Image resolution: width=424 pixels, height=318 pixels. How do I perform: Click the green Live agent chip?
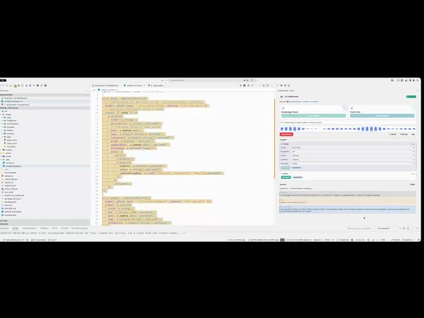pos(286,178)
